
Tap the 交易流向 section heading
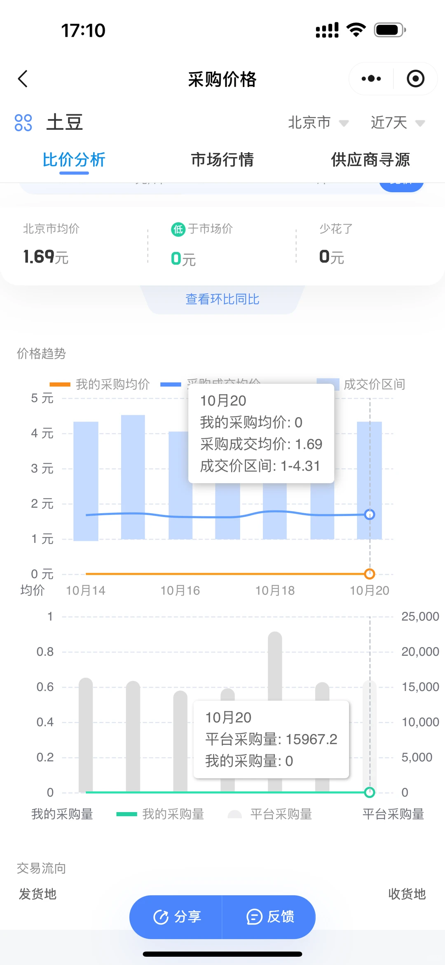41,869
